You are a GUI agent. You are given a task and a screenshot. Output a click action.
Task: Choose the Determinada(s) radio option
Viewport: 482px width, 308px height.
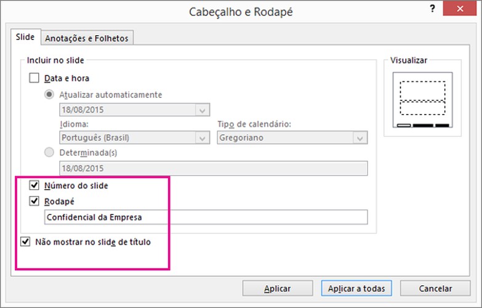click(49, 153)
